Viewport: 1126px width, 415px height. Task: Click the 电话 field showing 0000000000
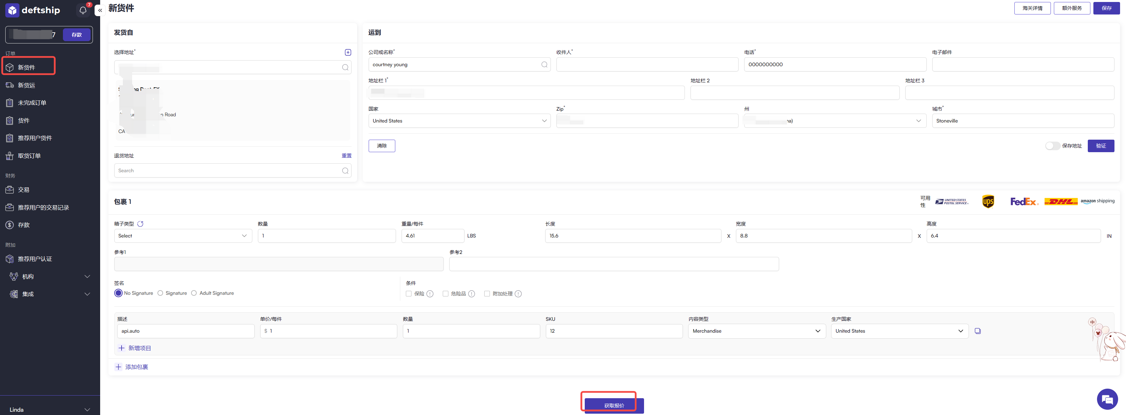[x=835, y=65]
